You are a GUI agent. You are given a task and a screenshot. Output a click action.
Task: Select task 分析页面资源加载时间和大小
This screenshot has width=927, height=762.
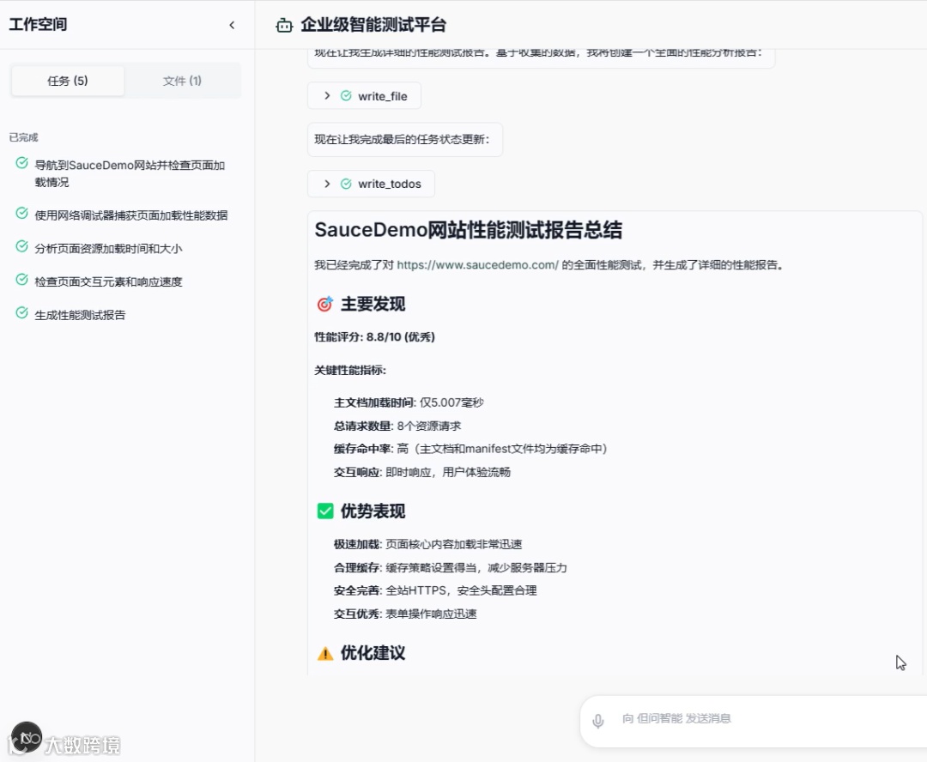pos(108,248)
